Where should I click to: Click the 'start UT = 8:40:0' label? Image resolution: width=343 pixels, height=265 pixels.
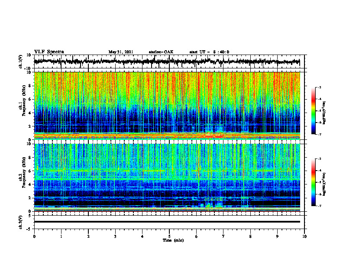(x=209, y=52)
